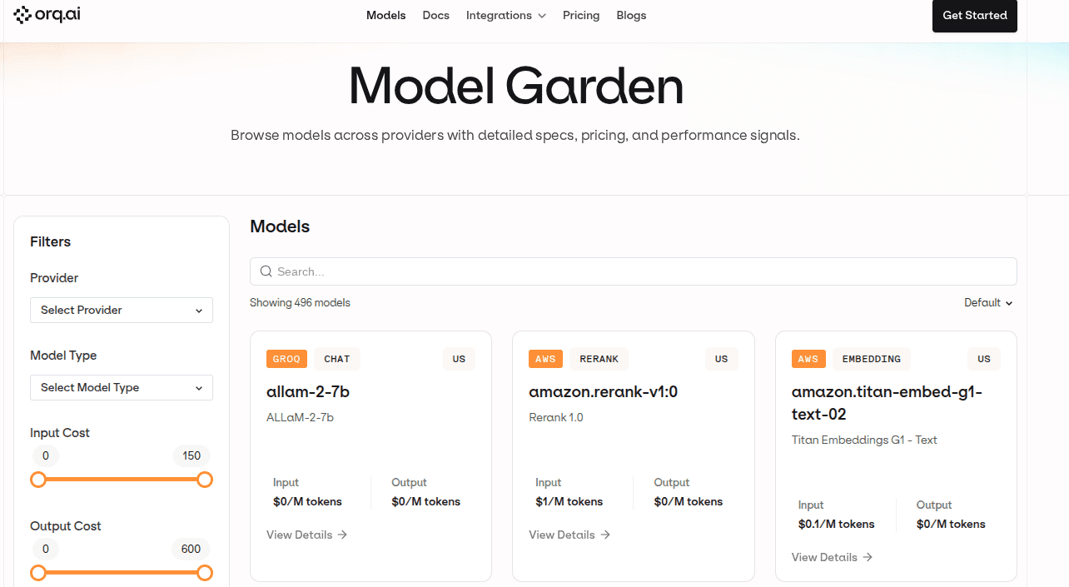Open the Docs nav item

coord(436,15)
